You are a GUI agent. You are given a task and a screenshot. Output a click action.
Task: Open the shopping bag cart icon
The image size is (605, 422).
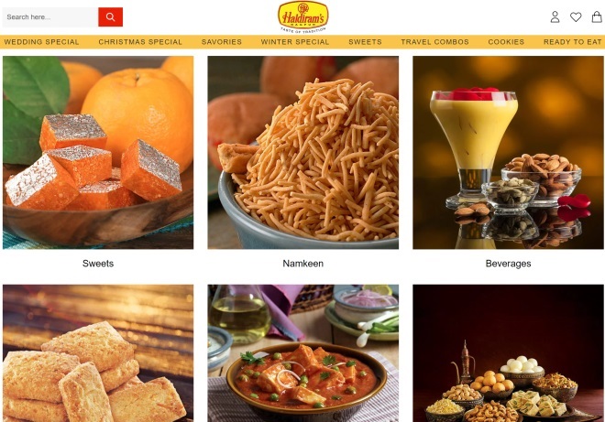[597, 17]
